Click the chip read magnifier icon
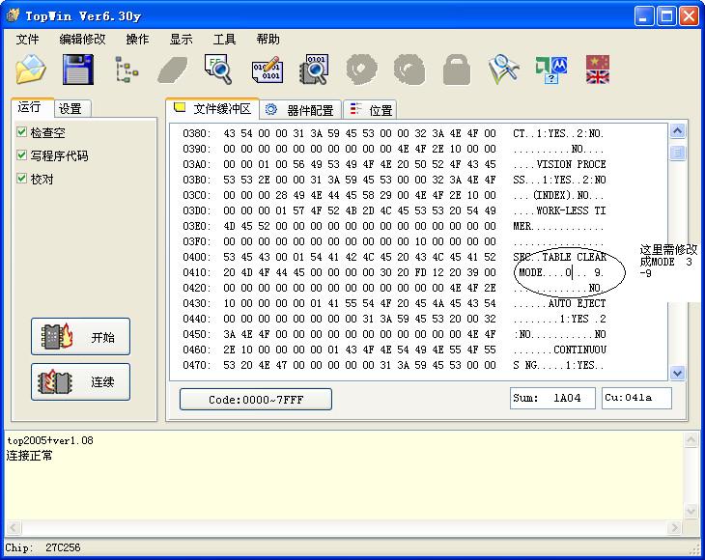 click(x=314, y=70)
